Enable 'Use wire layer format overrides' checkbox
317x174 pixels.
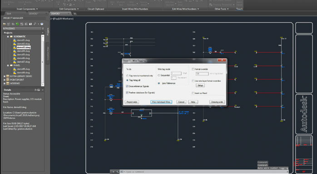click(x=193, y=80)
